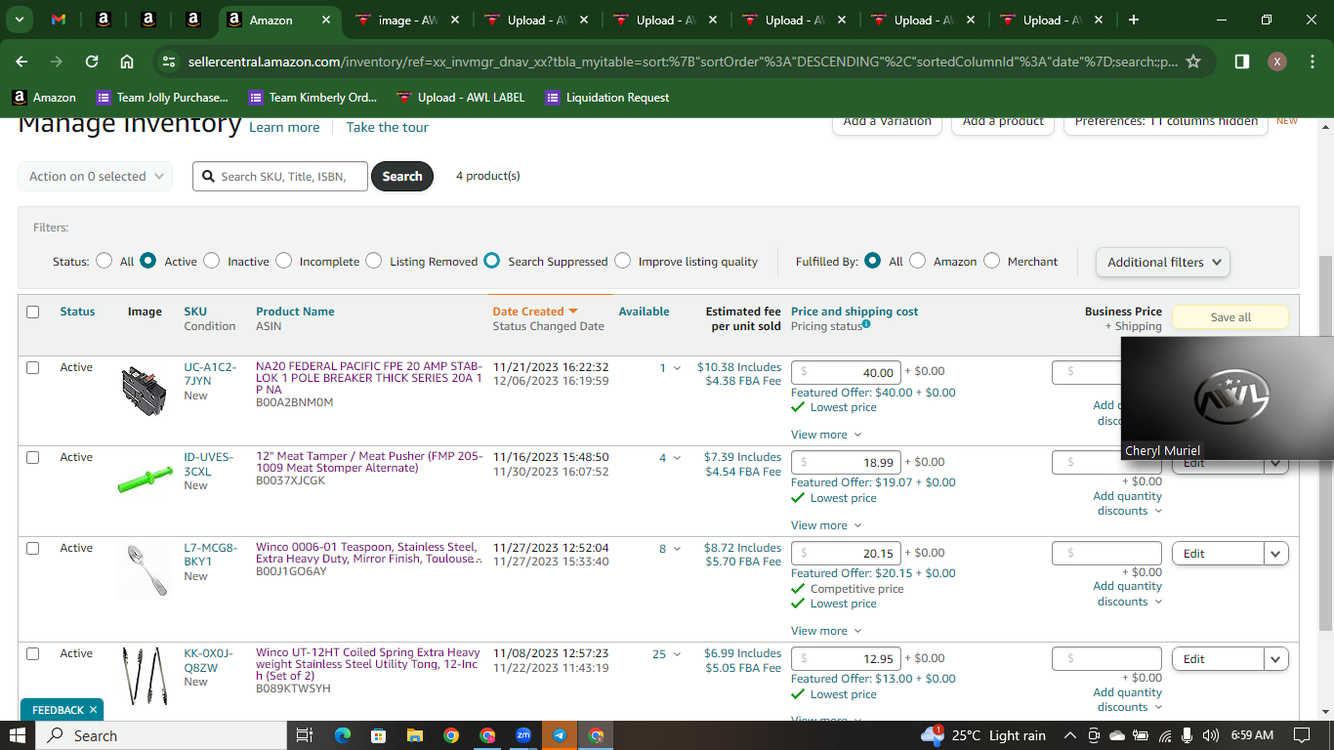Filter by Listing Removed status
Screen dimensions: 1334x750
374,261
